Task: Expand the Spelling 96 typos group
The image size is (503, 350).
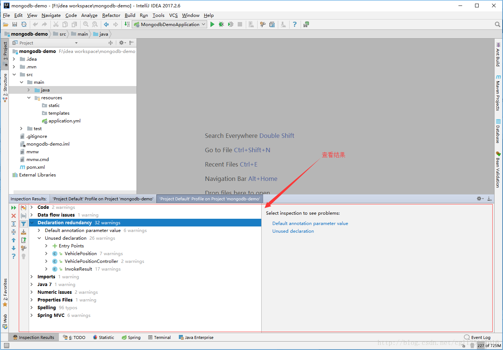Action: pyautogui.click(x=32, y=308)
